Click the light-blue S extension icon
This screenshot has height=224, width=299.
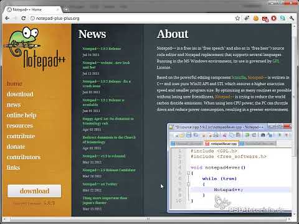click(x=283, y=18)
